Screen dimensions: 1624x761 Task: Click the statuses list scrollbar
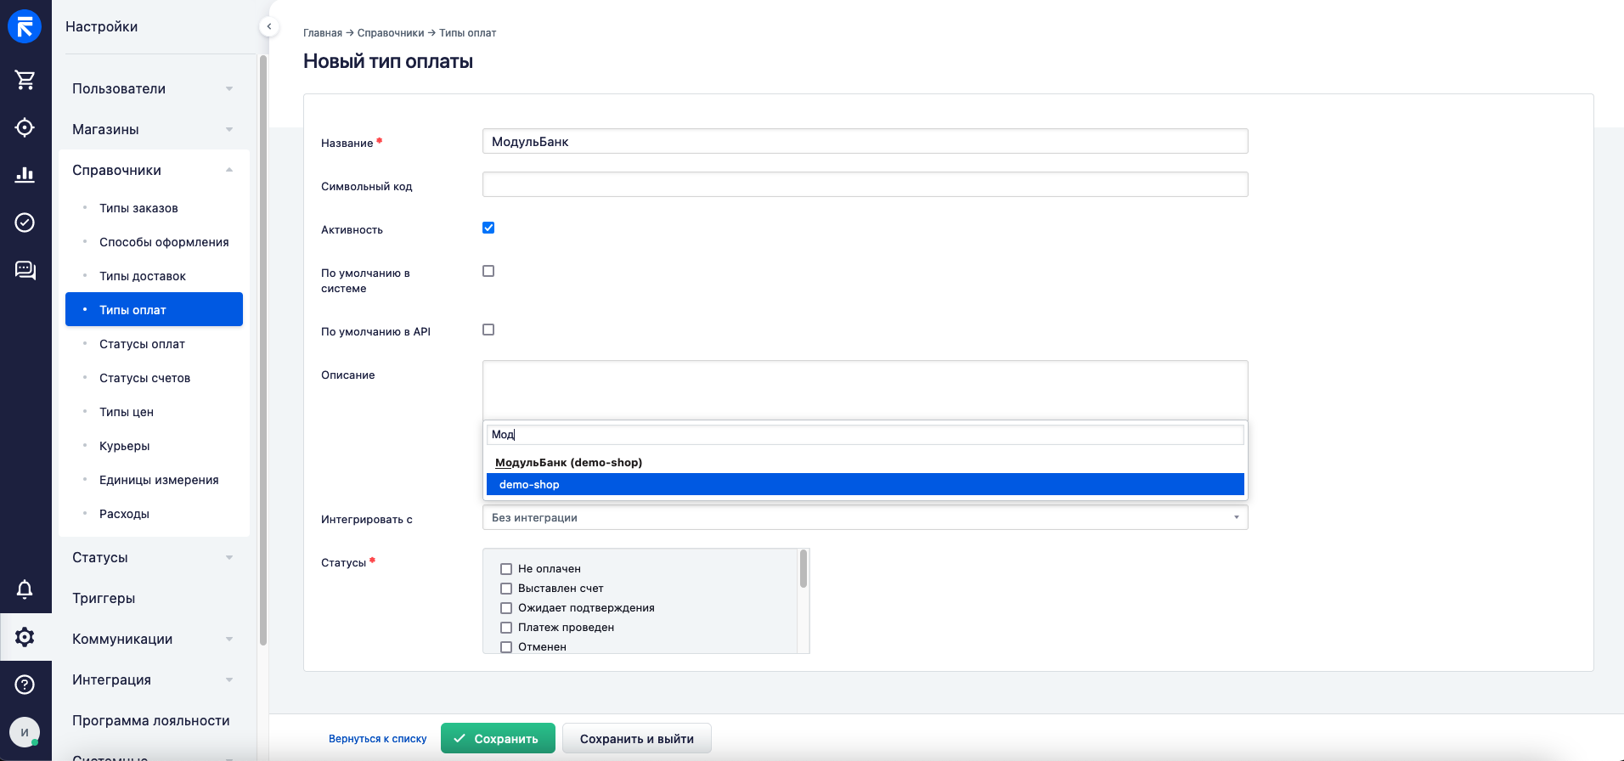(804, 569)
